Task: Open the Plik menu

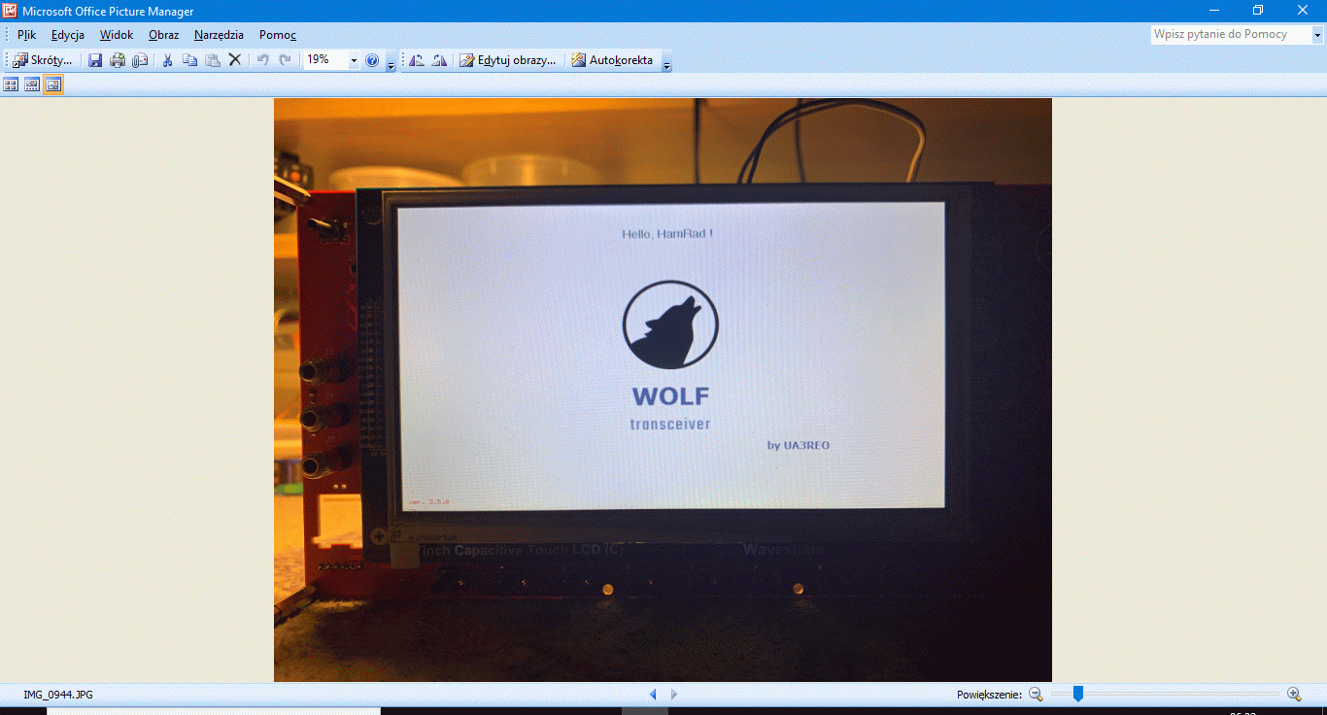Action: (x=26, y=35)
